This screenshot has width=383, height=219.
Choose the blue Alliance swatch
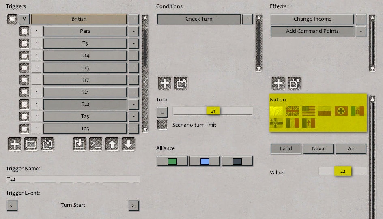[205, 161]
